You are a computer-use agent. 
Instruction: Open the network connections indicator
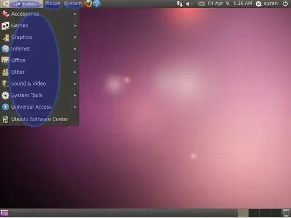[179, 4]
